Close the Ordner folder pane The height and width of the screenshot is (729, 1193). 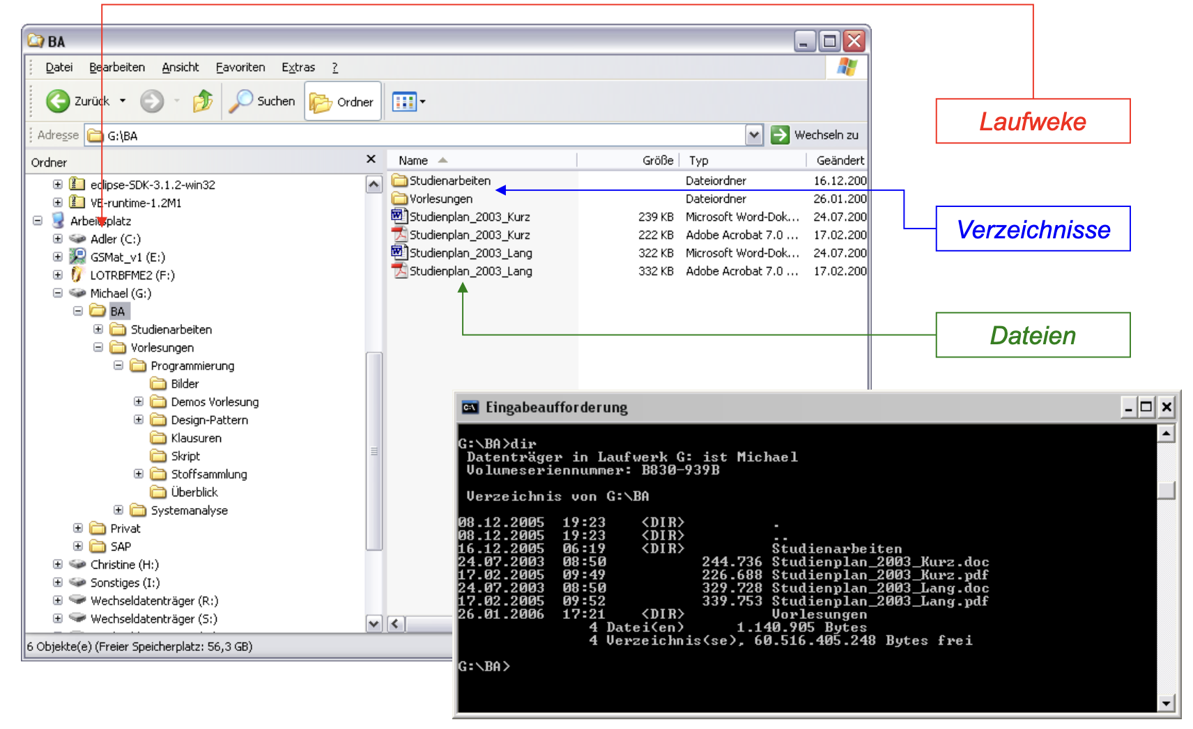point(371,160)
